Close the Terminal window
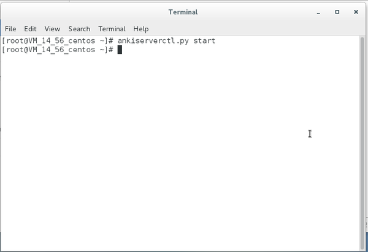This screenshot has height=252, width=368. pos(356,12)
